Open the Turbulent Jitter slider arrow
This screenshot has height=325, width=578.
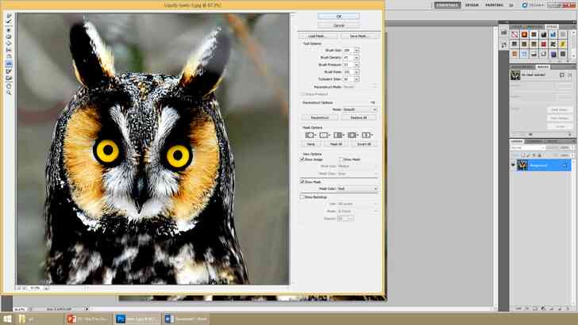(x=356, y=79)
